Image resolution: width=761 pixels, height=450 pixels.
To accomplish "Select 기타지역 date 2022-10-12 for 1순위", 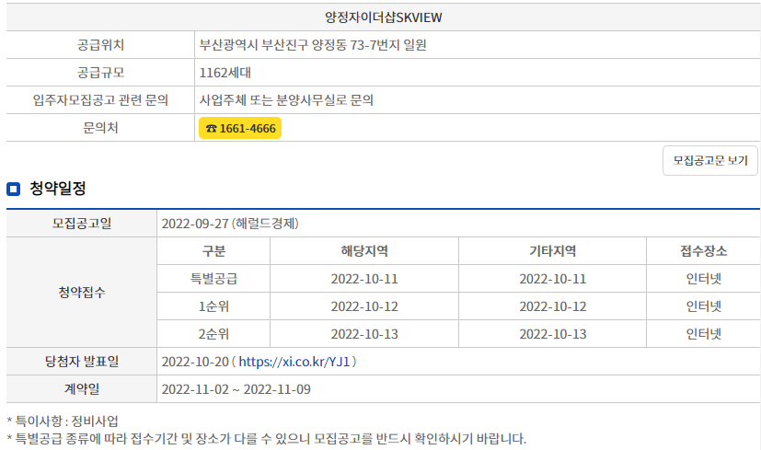I will click(552, 306).
